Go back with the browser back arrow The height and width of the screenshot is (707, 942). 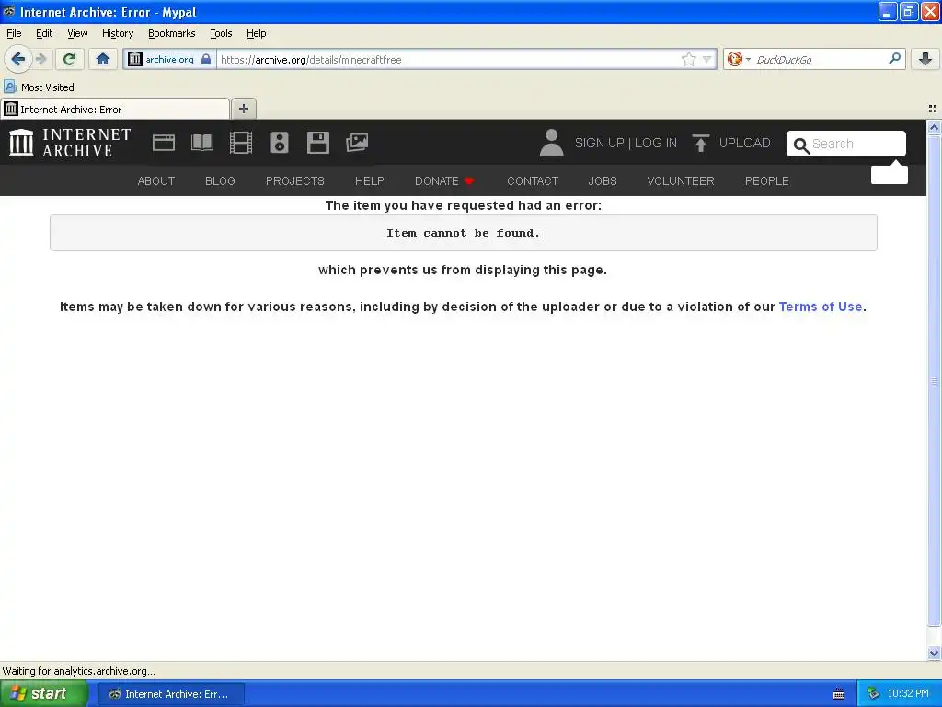pos(17,59)
